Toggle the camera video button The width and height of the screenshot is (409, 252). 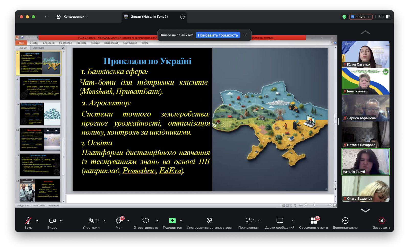(x=52, y=221)
